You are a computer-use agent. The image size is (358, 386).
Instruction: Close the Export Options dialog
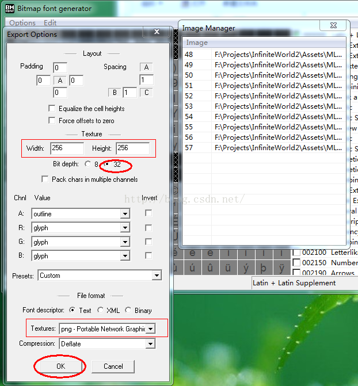click(x=157, y=32)
